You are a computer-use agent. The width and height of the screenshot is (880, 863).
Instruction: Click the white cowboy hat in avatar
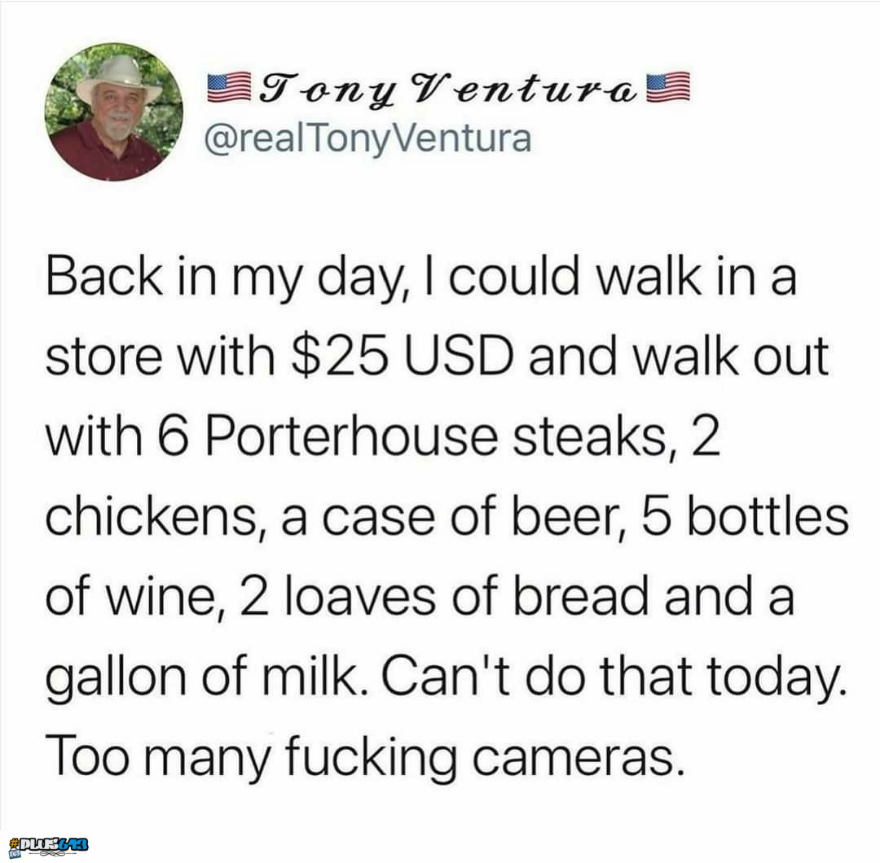120,77
